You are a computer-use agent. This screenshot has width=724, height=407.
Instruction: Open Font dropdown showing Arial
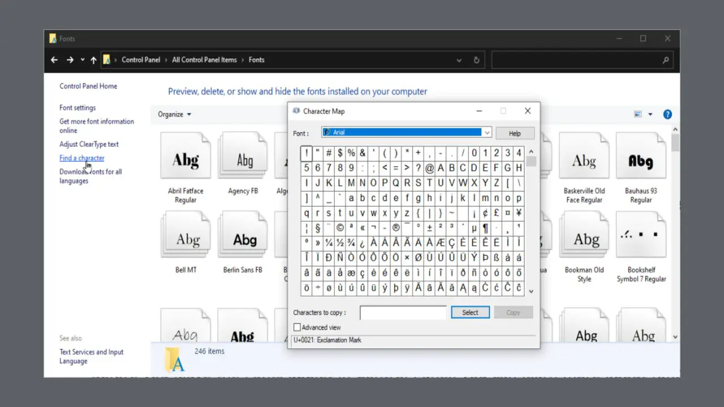click(407, 132)
